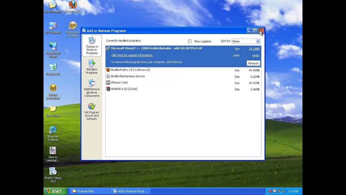Switch to Program Files taskbar window

(90, 191)
